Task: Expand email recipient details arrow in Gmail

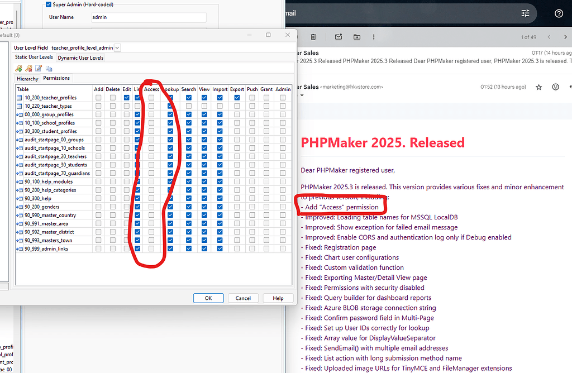Action: 302,95
